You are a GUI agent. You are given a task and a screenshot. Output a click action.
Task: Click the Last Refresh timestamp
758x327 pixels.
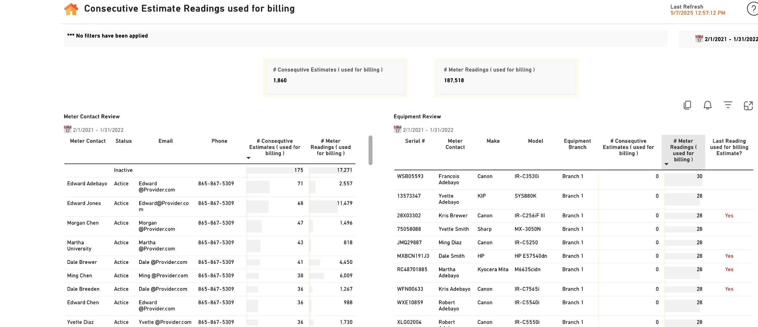click(x=698, y=13)
